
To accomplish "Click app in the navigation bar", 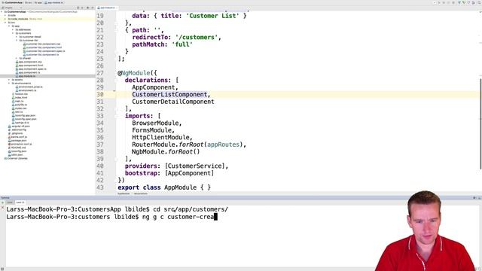I will pyautogui.click(x=38, y=2).
